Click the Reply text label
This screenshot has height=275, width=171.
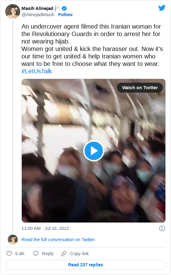point(48,254)
